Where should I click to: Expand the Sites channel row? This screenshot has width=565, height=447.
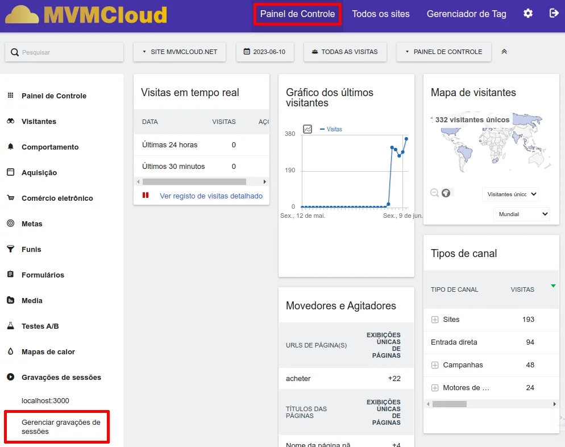(x=435, y=320)
